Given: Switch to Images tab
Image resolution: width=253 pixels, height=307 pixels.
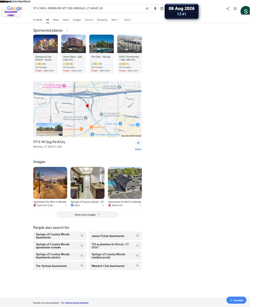Looking at the screenshot, I should coord(77,20).
